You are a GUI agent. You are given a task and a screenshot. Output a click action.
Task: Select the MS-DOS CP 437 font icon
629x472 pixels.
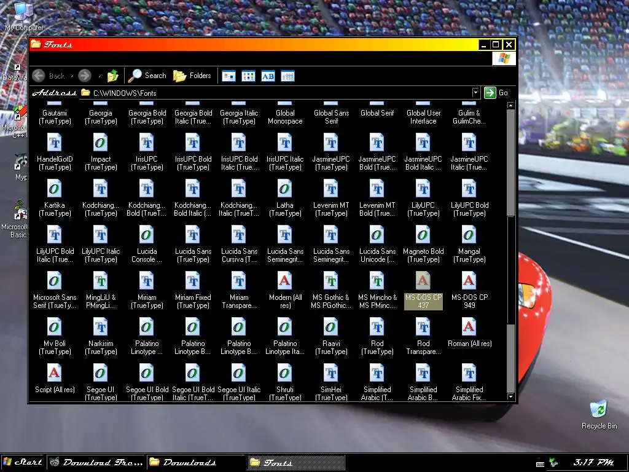[423, 281]
